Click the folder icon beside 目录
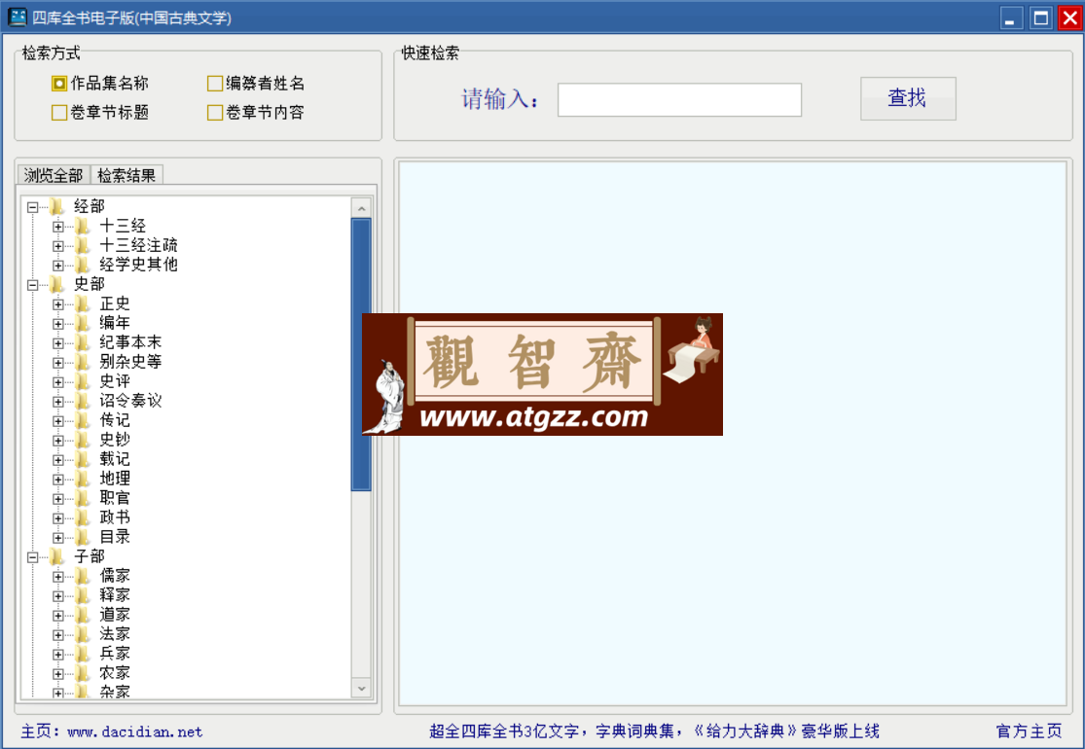1085x749 pixels. 83,537
